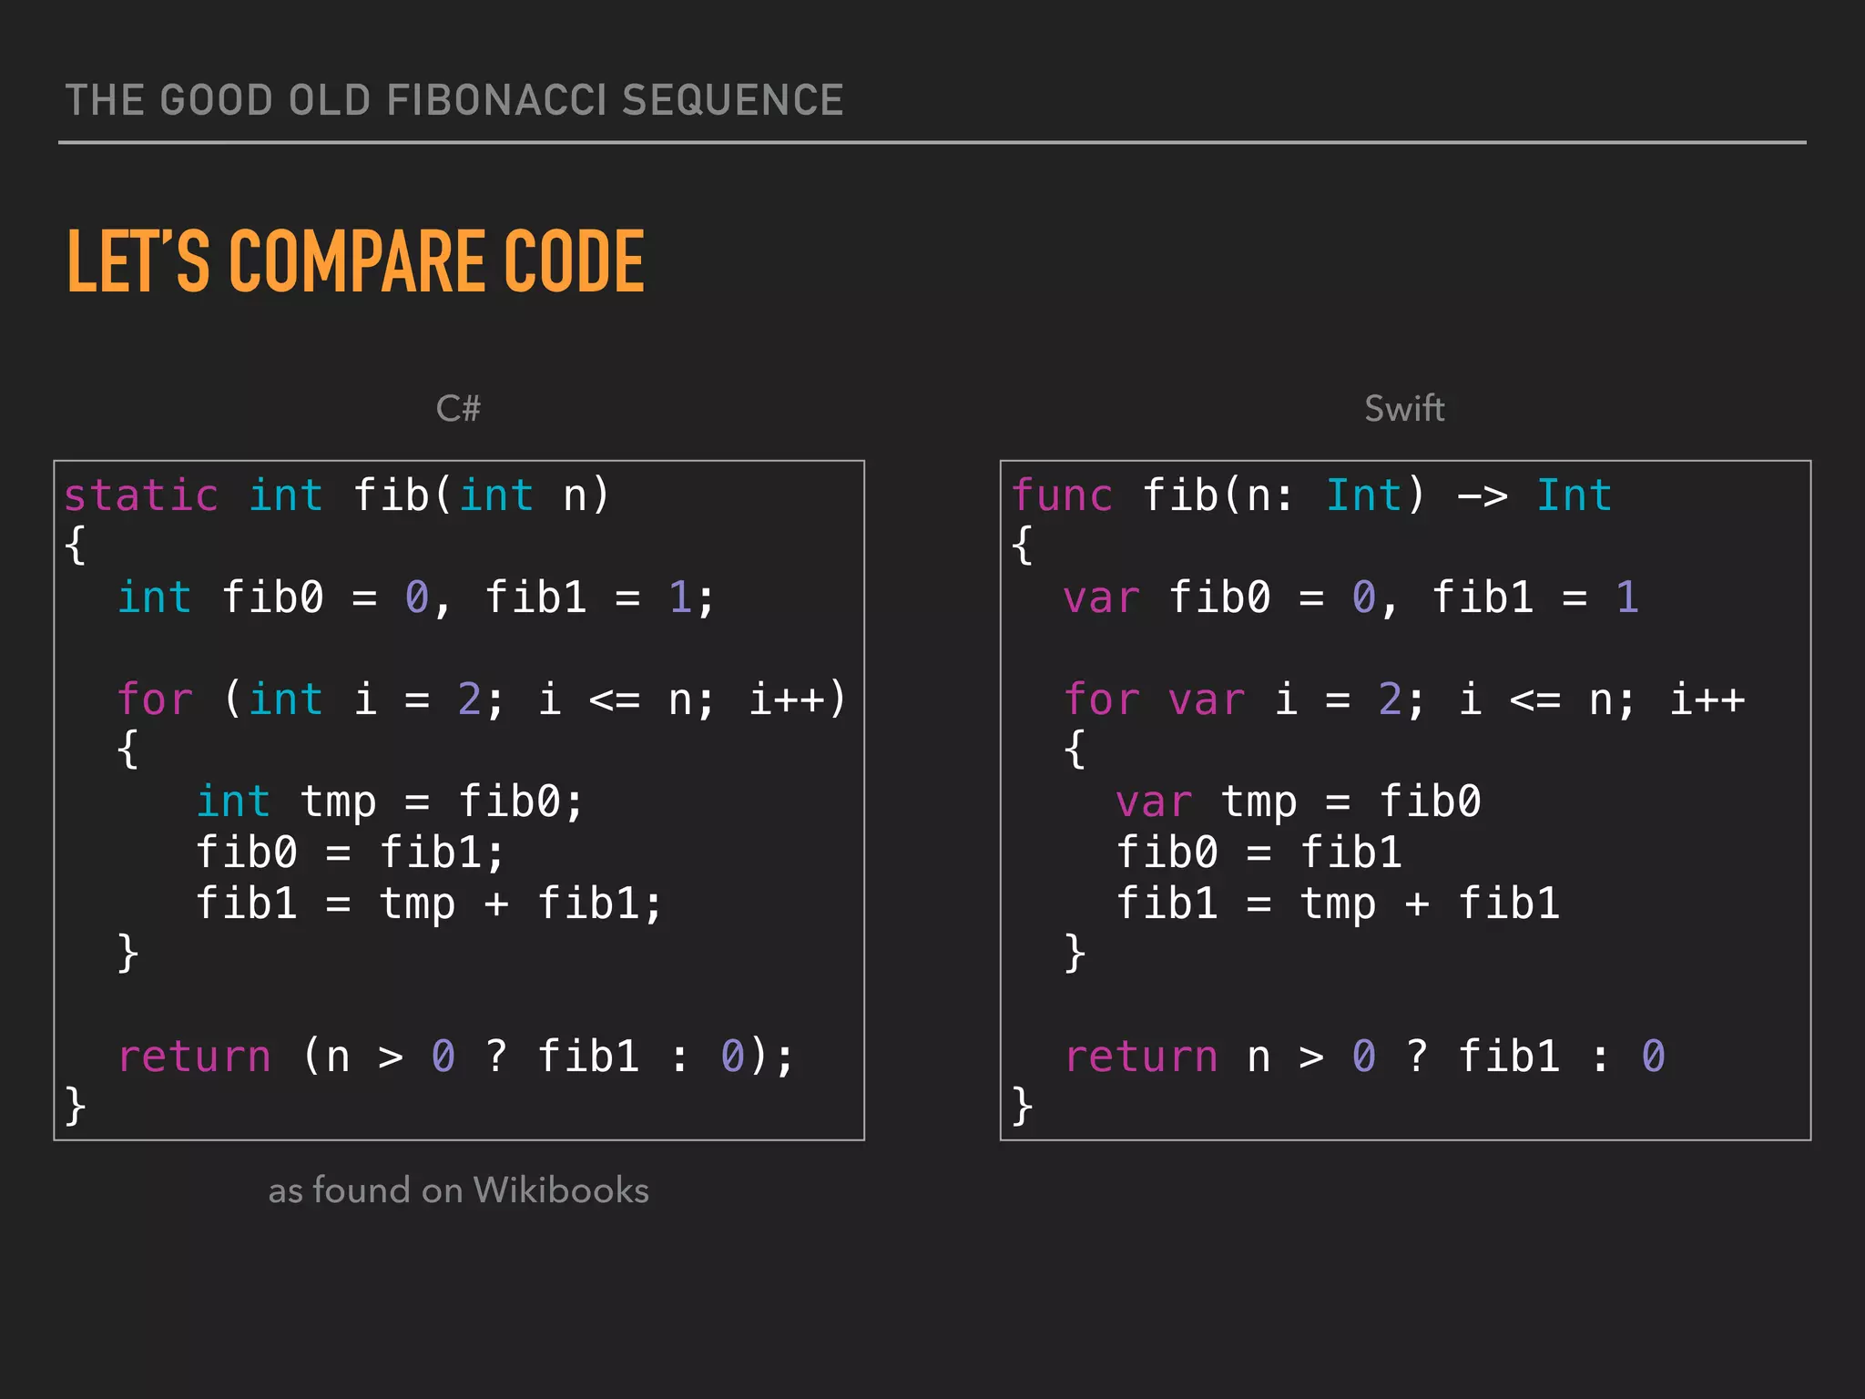This screenshot has height=1399, width=1865.
Task: Click the 'func' keyword in the Swift code
Action: 1062,497
